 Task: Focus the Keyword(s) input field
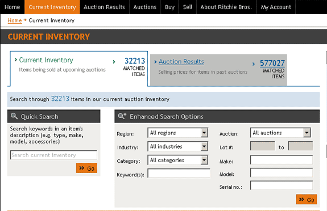(179, 174)
